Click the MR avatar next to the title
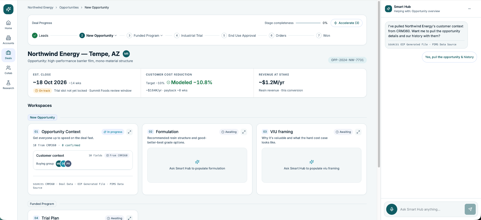The height and width of the screenshot is (220, 481). [126, 54]
